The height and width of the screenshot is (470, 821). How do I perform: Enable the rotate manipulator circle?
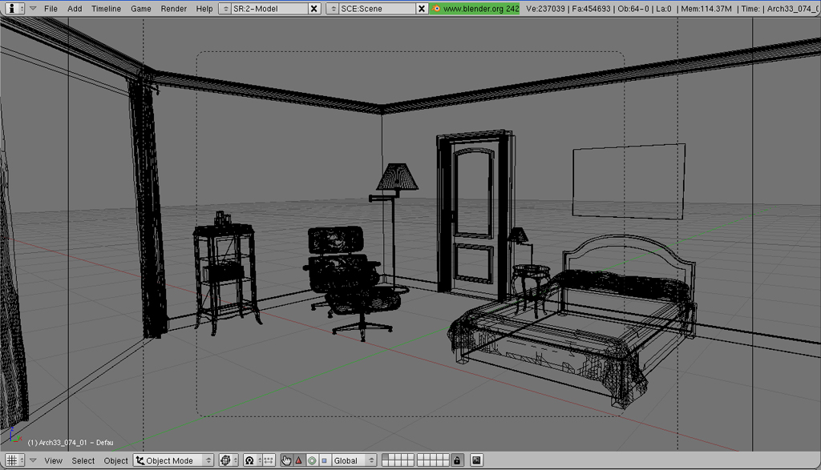[312, 460]
